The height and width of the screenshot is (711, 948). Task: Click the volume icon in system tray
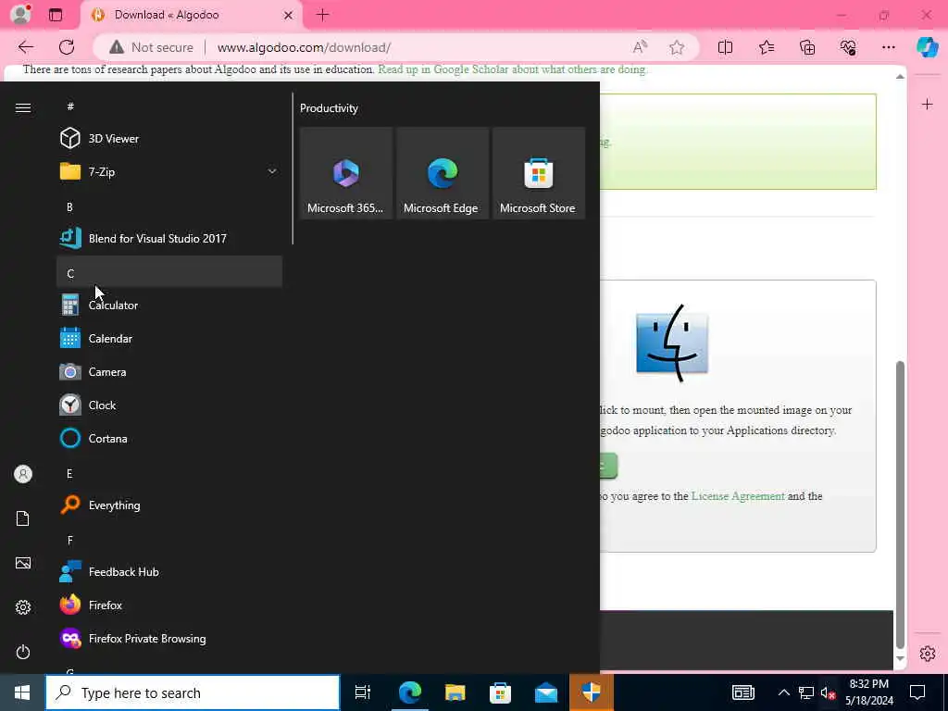click(828, 692)
